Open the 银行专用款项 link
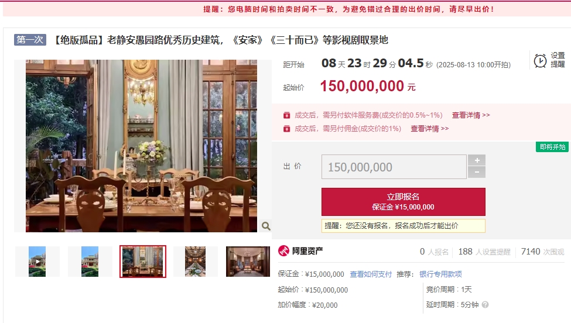The height and width of the screenshot is (323, 571). coord(440,274)
